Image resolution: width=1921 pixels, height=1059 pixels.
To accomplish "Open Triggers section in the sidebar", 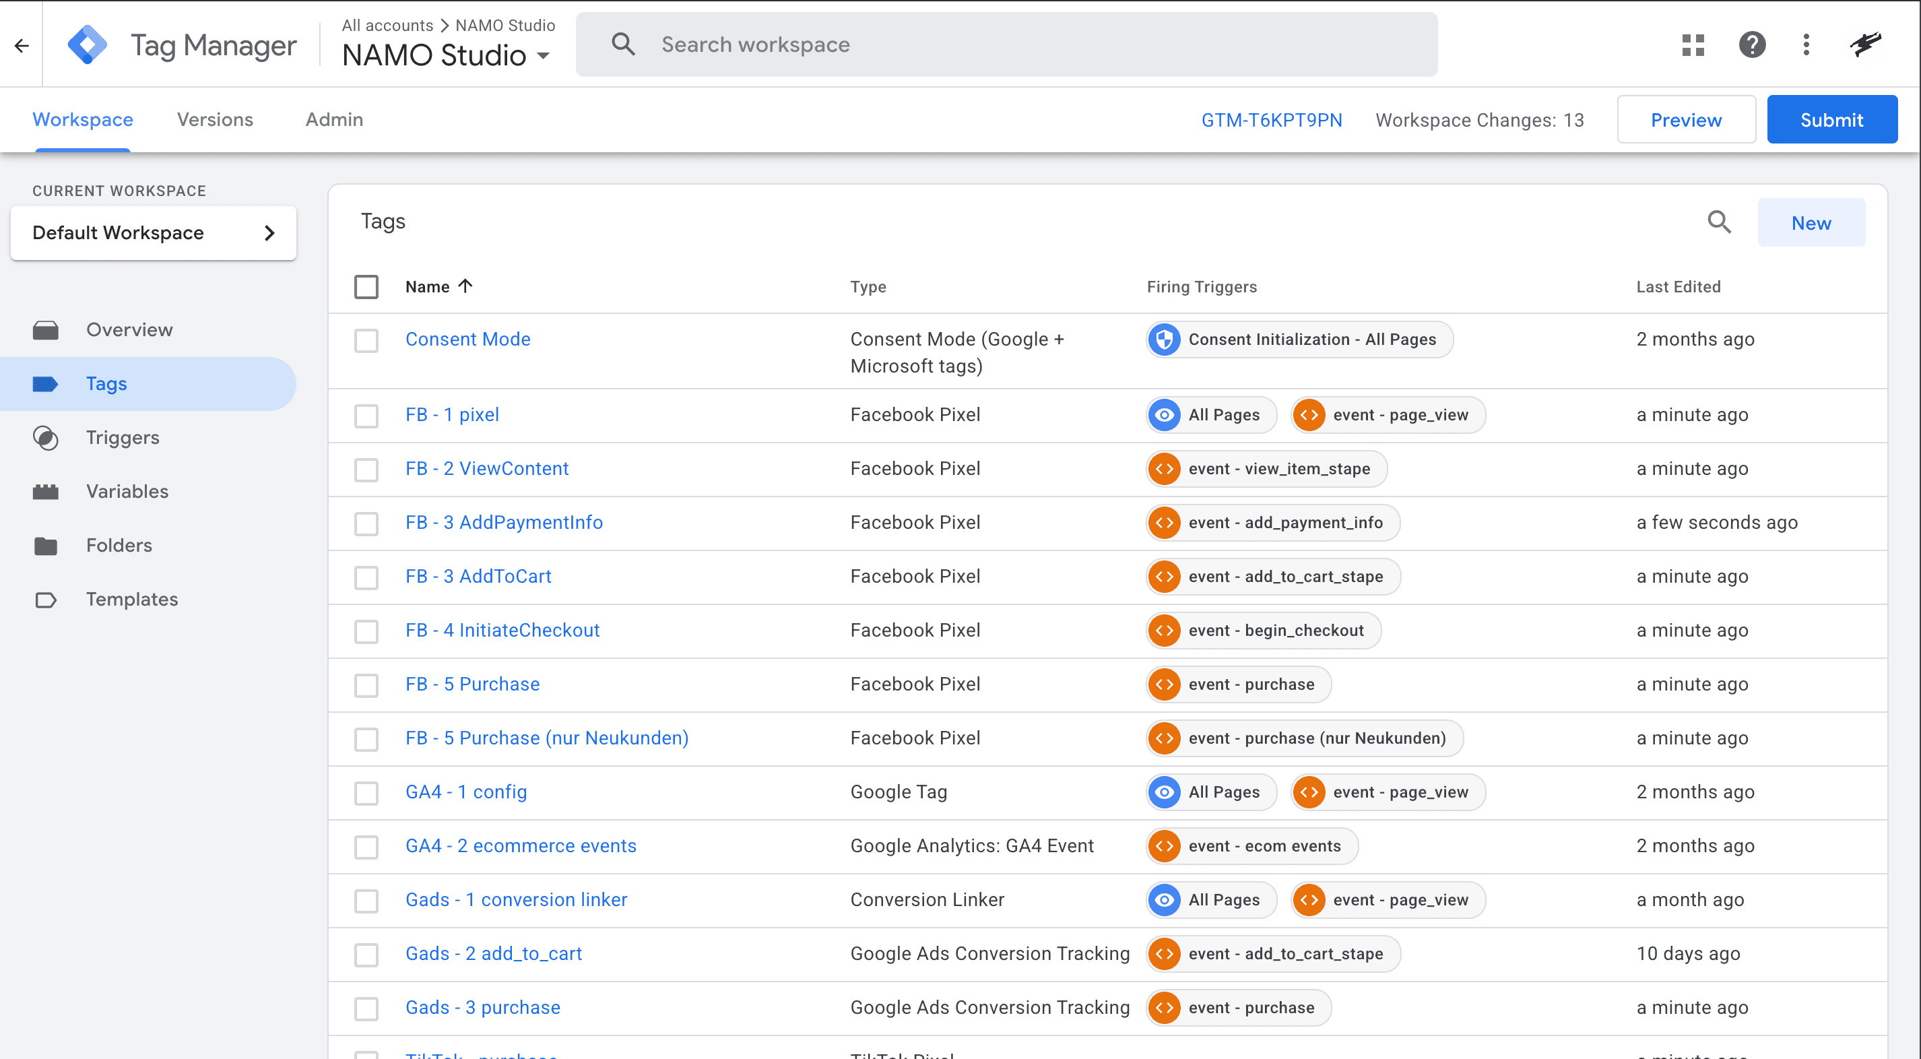I will [123, 438].
